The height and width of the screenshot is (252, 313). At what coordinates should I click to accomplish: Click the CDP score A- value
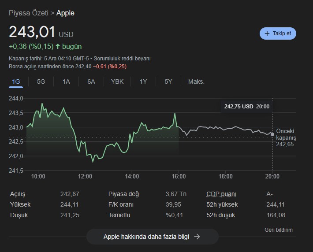tap(269, 194)
